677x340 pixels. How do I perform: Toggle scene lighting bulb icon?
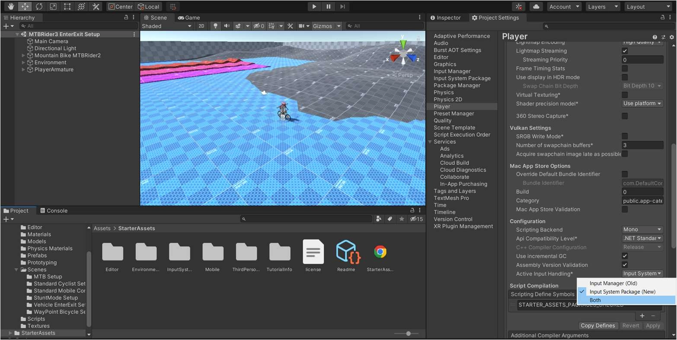pyautogui.click(x=216, y=26)
